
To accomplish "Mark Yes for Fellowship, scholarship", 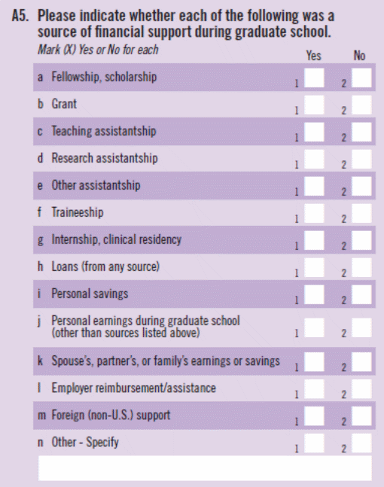I will click(x=314, y=78).
